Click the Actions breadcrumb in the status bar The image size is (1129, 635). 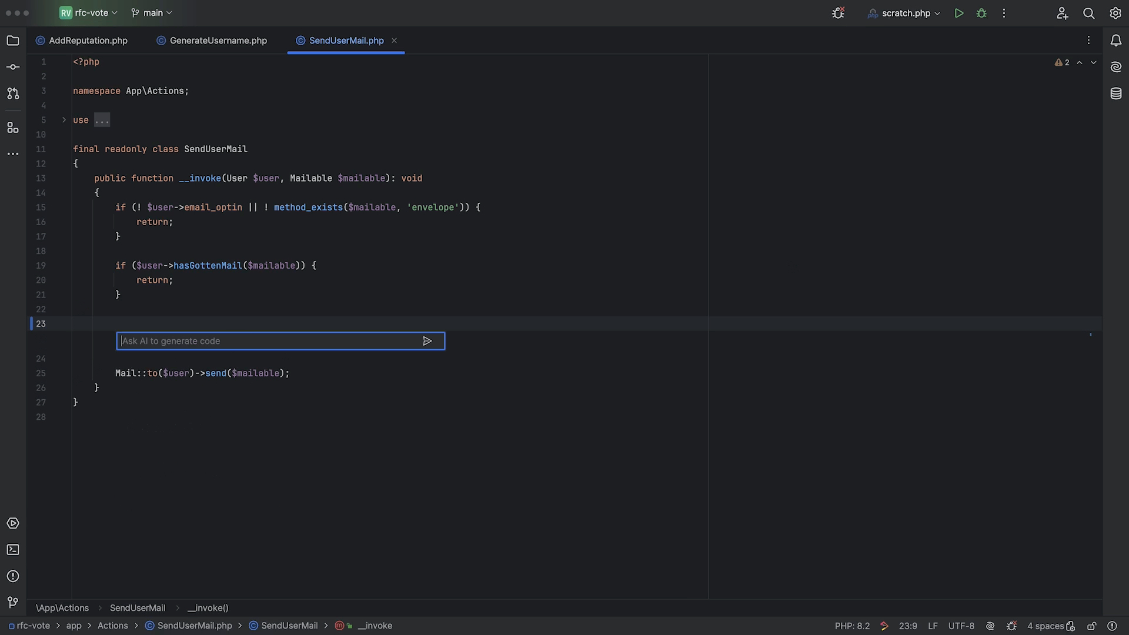(x=112, y=626)
